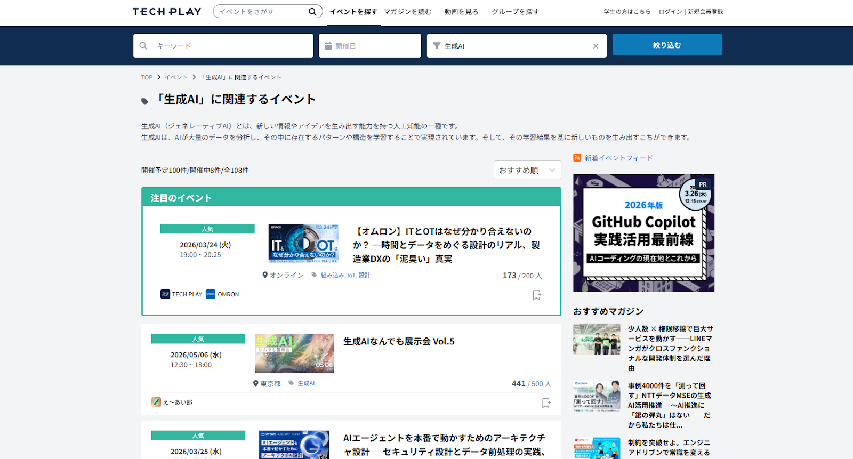The image size is (853, 459).
Task: Click the 新規会員登録 link
Action: click(x=705, y=12)
